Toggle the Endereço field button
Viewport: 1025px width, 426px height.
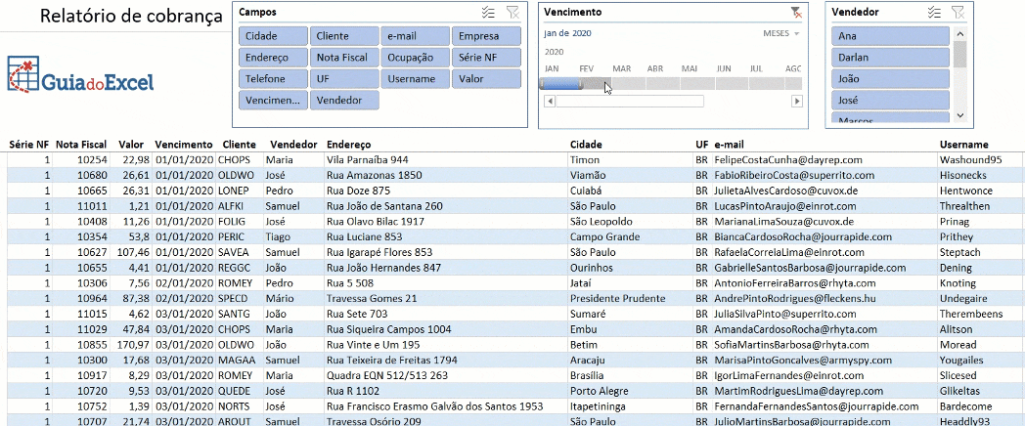click(x=273, y=58)
